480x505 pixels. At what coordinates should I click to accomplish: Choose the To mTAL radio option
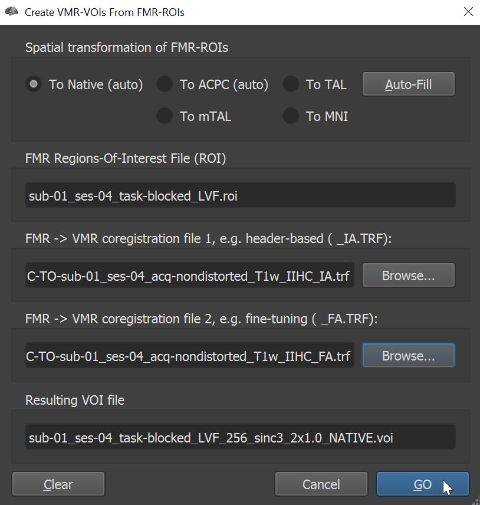coord(165,116)
